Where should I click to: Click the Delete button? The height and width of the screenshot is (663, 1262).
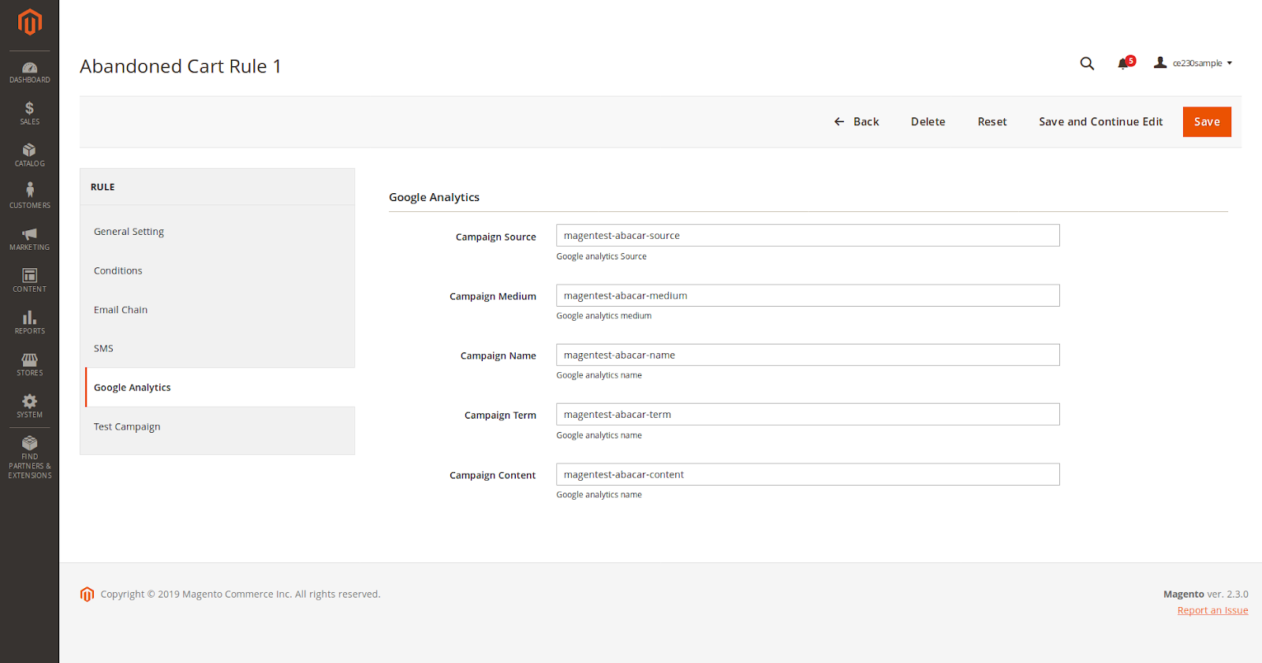point(928,121)
